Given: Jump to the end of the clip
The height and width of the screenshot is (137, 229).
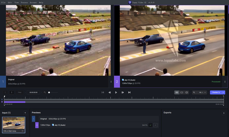Looking at the screenshot, I should click(129, 92).
